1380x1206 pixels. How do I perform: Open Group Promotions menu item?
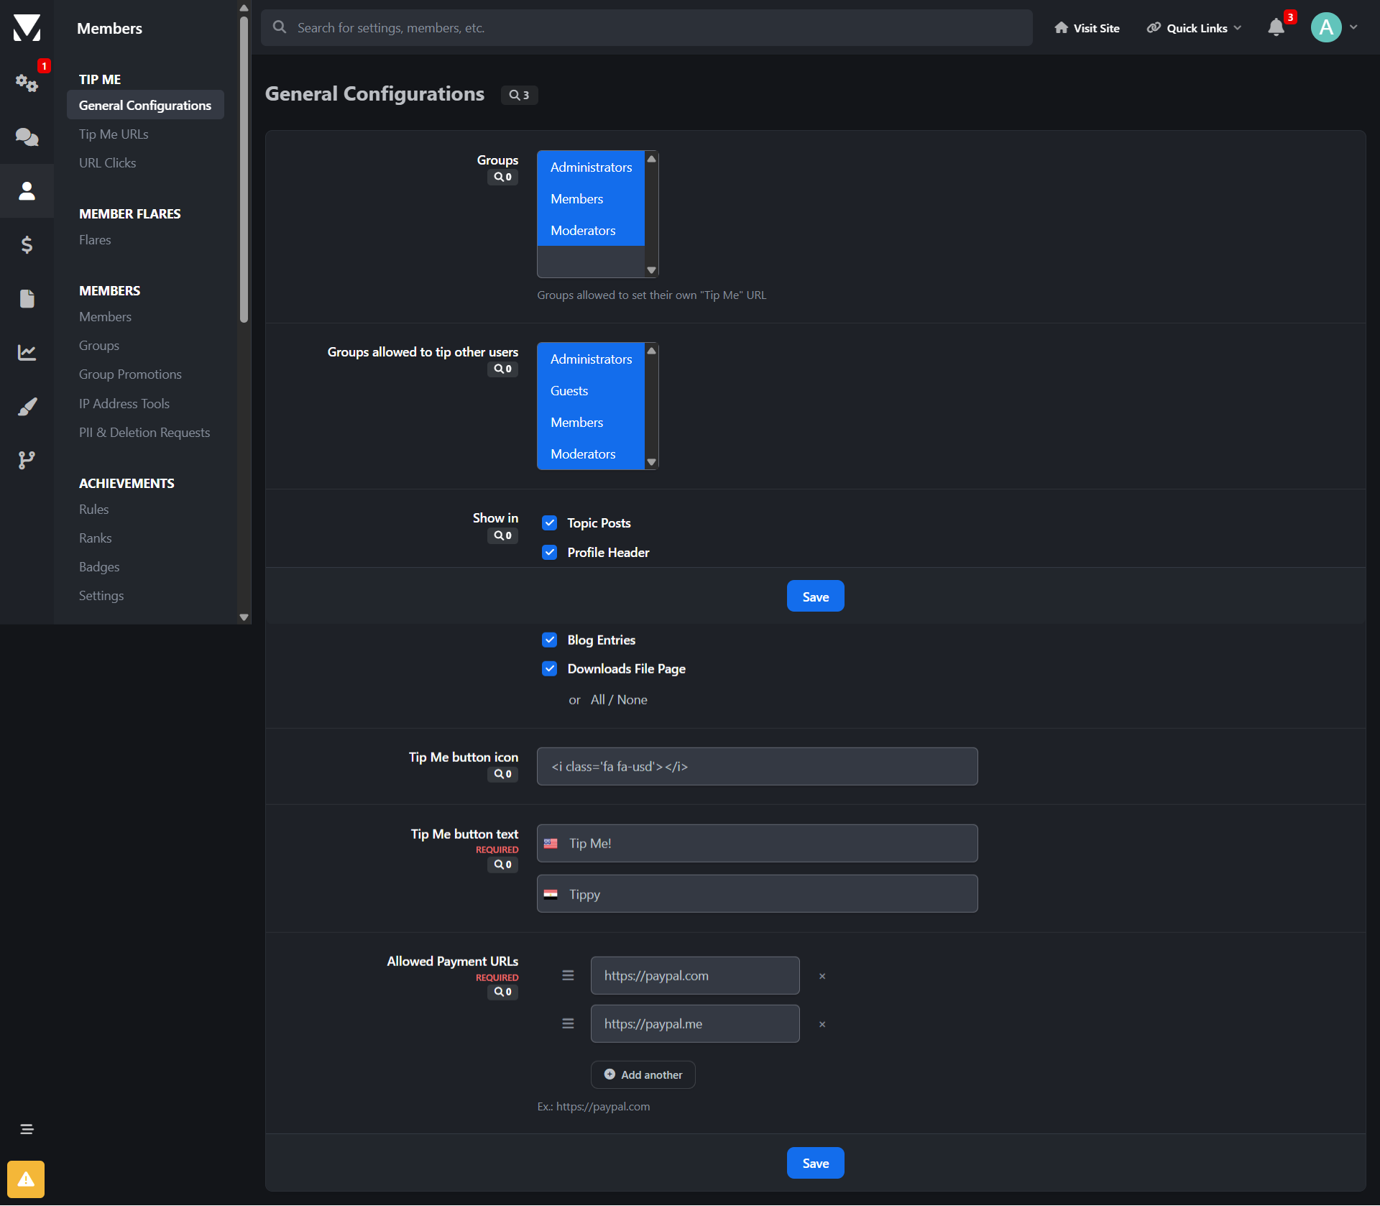130,374
